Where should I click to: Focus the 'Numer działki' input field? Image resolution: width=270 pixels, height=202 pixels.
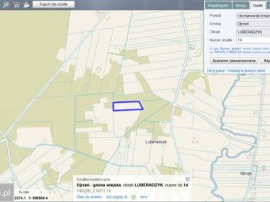pos(253,40)
